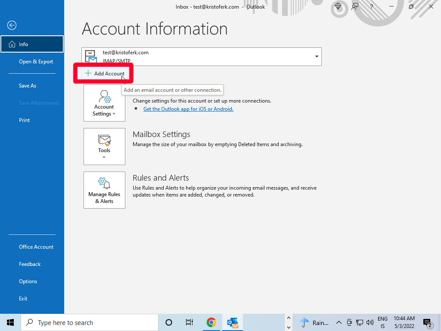Open the Mailbox Tools button
Viewport: 441px width, 331px height.
[x=104, y=147]
